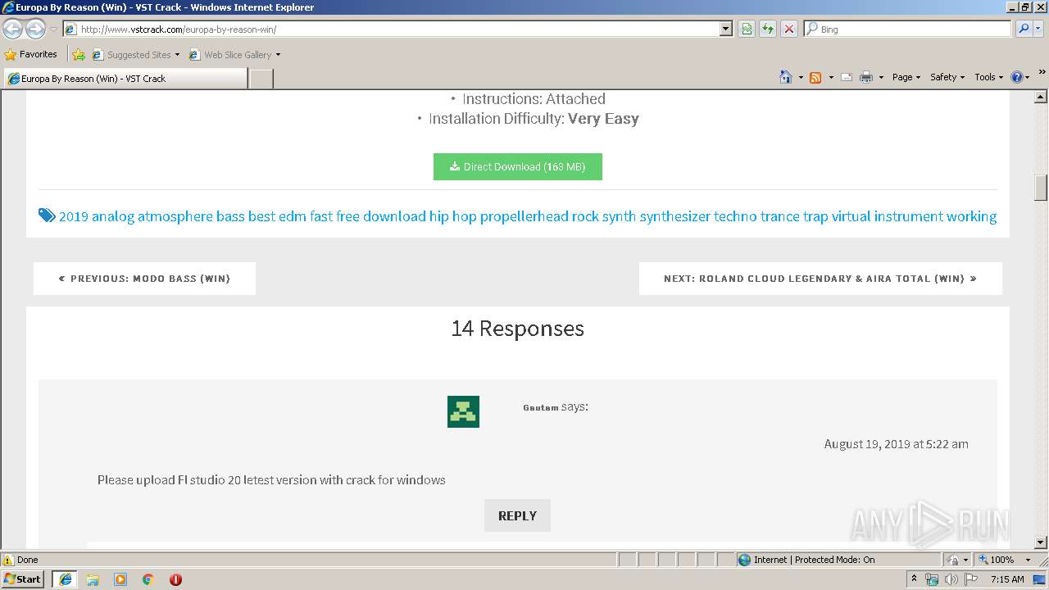Image resolution: width=1049 pixels, height=590 pixels.
Task: Click the command bar overflow chevron
Action: click(x=1042, y=73)
